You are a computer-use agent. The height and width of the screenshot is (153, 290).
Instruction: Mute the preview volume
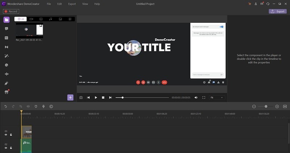coord(196,97)
